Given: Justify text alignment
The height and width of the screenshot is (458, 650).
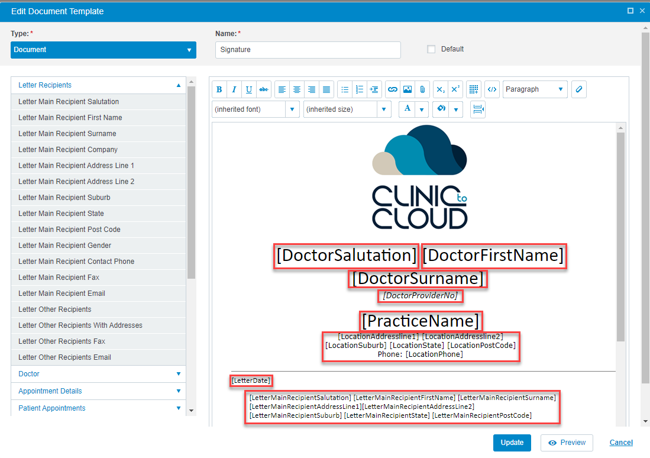Looking at the screenshot, I should point(326,89).
